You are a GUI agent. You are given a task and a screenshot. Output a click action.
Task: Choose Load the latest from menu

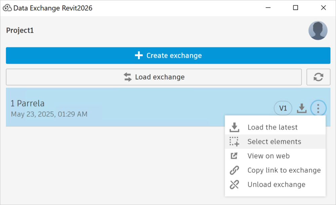pos(272,127)
